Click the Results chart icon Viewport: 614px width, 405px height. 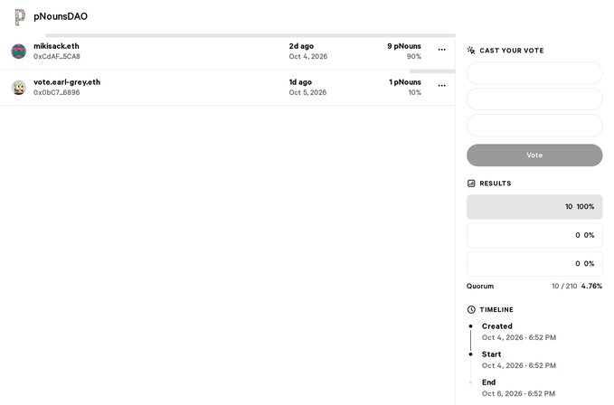coord(471,184)
